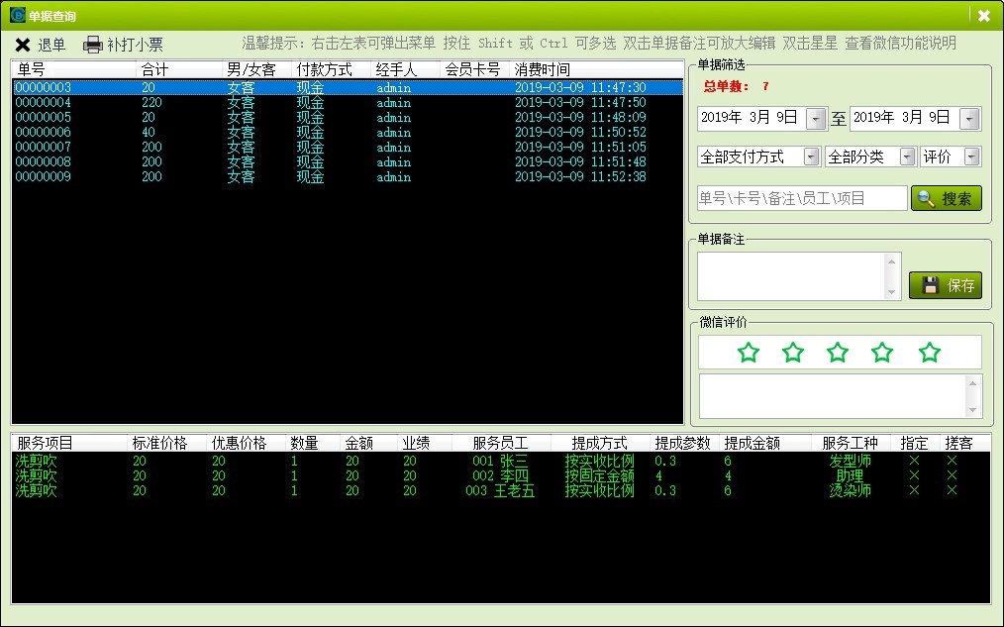Select the third WeChat rating star
Image resolution: width=1004 pixels, height=627 pixels.
pos(838,353)
